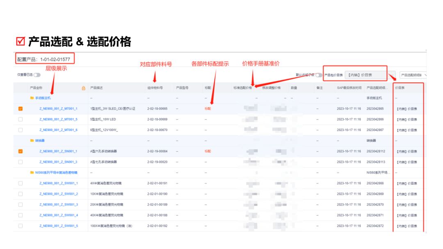Open the Z_NE900_001_Z_SW001_3 product link

(59, 204)
